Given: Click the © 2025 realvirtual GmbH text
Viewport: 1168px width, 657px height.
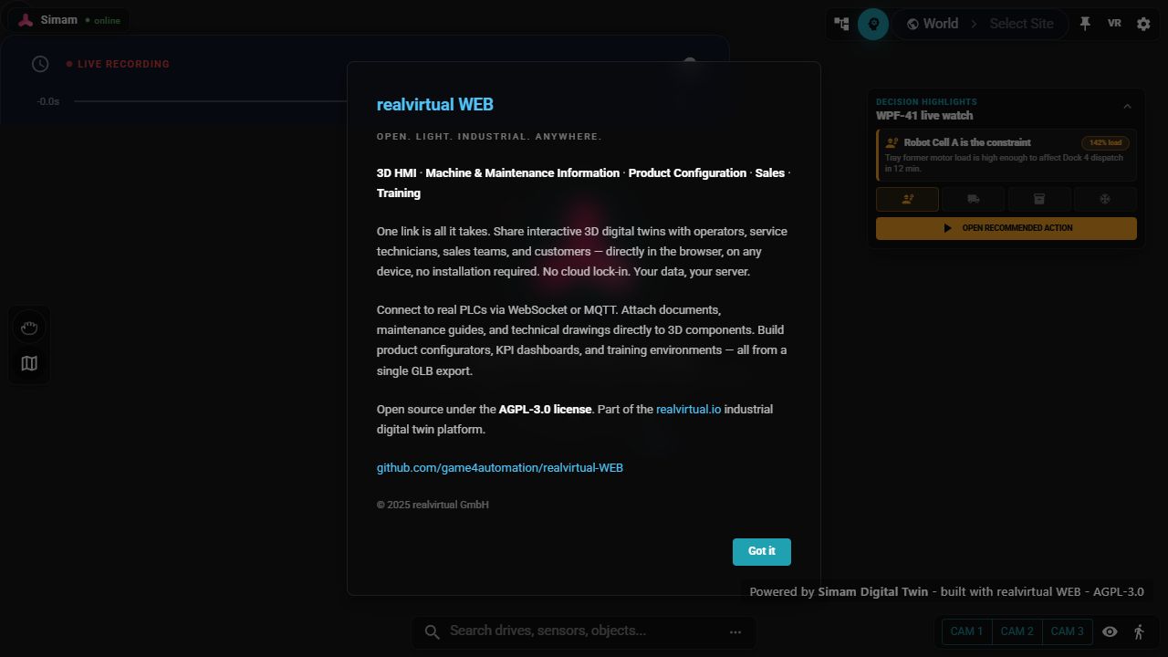Looking at the screenshot, I should click(433, 505).
